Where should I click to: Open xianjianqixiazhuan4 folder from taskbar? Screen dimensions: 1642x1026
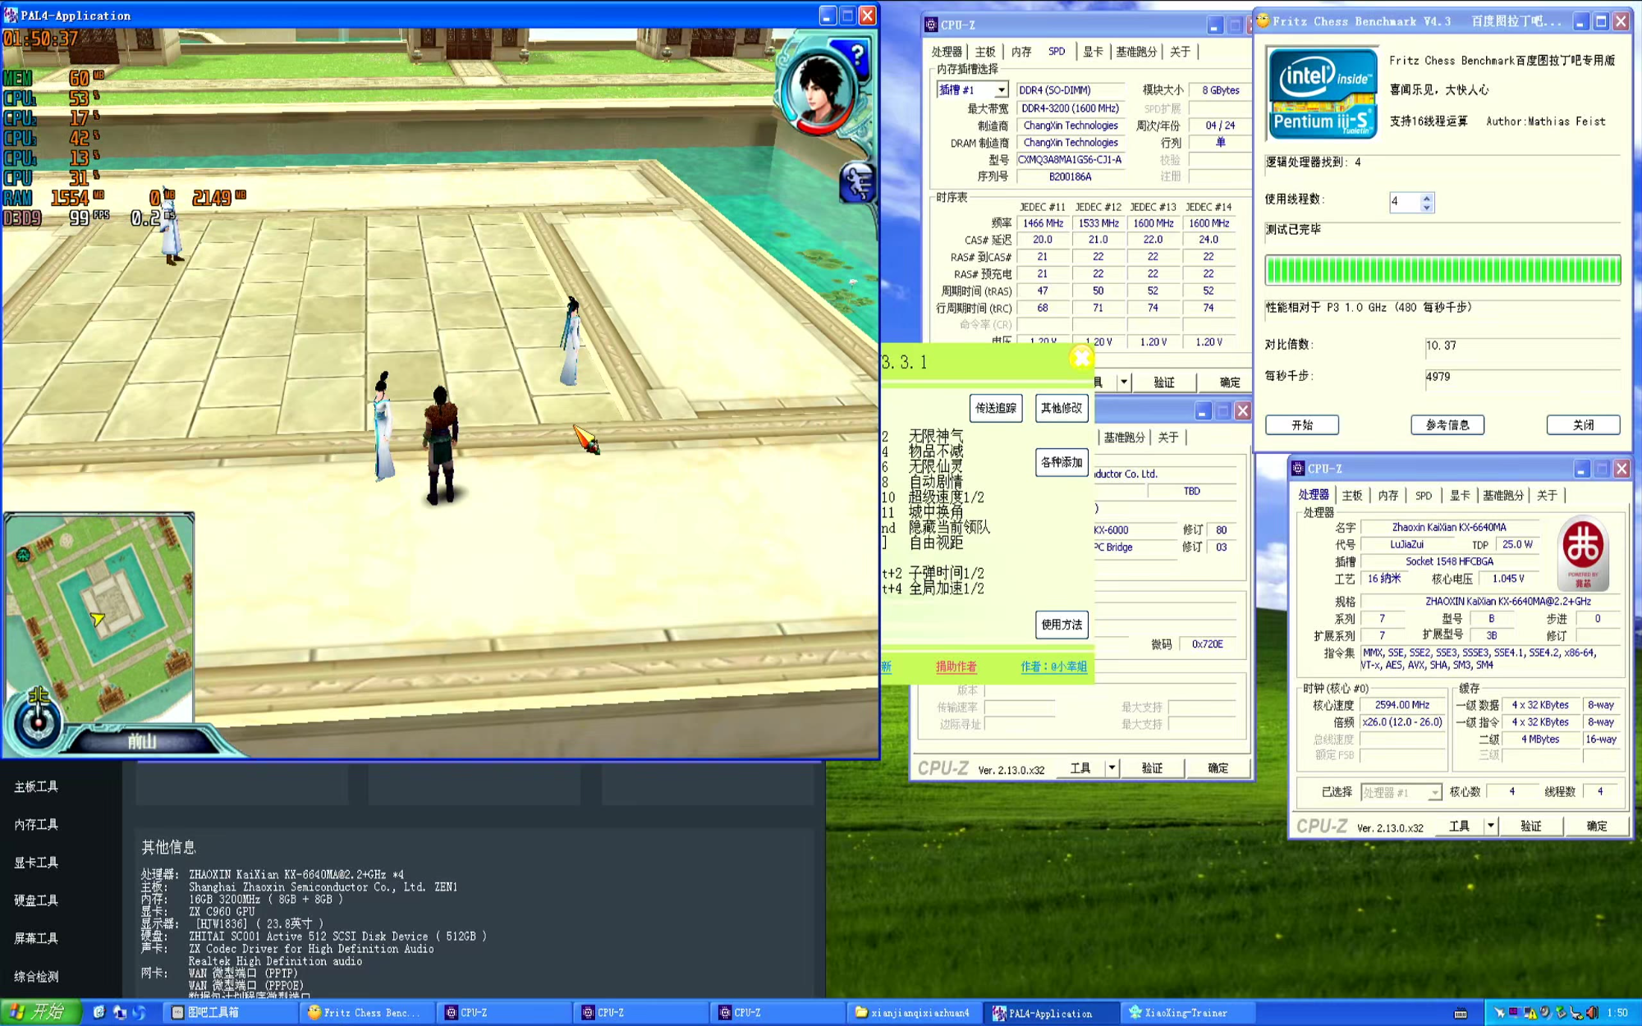coord(914,1013)
